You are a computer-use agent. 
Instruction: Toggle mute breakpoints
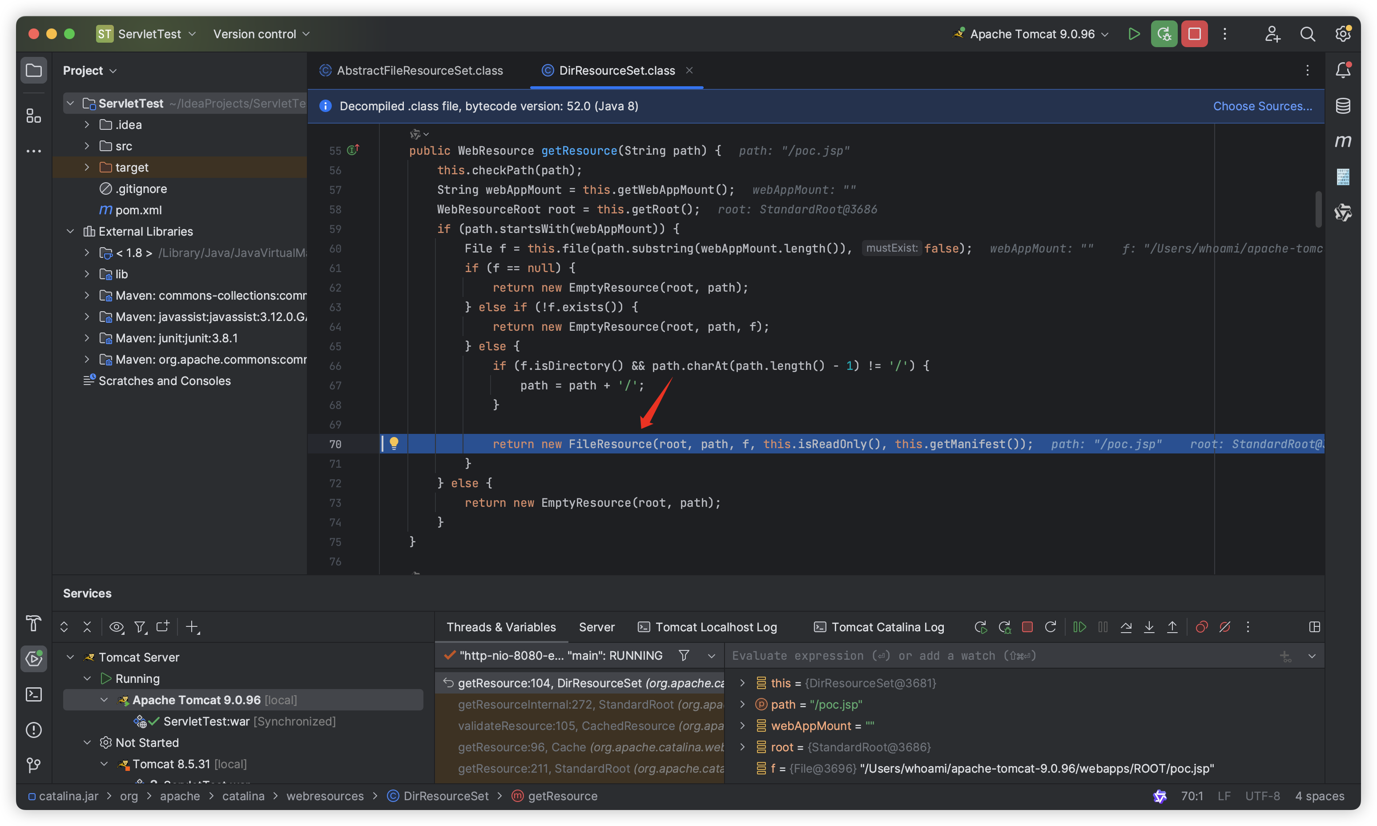(1224, 627)
